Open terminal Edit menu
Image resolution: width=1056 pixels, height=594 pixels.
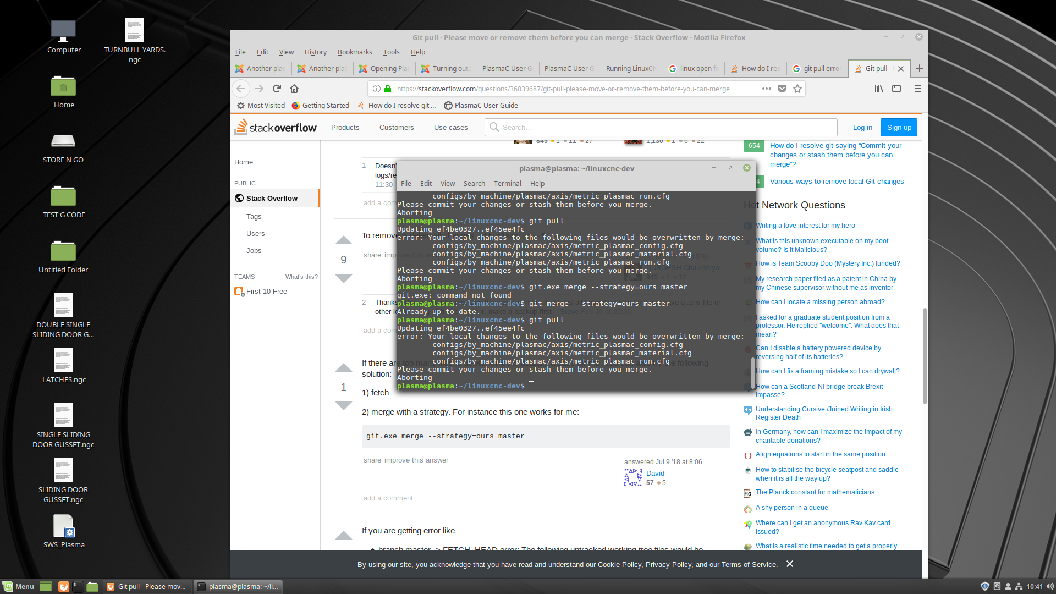426,184
